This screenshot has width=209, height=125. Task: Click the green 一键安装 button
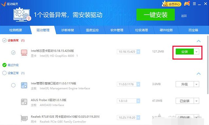tap(156, 15)
